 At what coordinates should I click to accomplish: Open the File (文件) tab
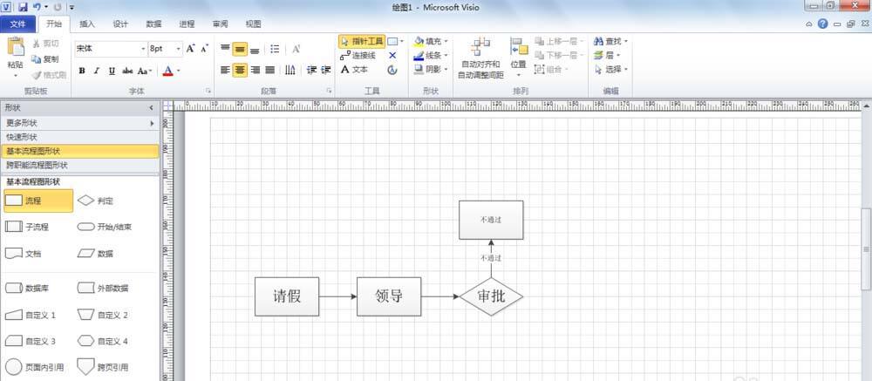pyautogui.click(x=17, y=24)
